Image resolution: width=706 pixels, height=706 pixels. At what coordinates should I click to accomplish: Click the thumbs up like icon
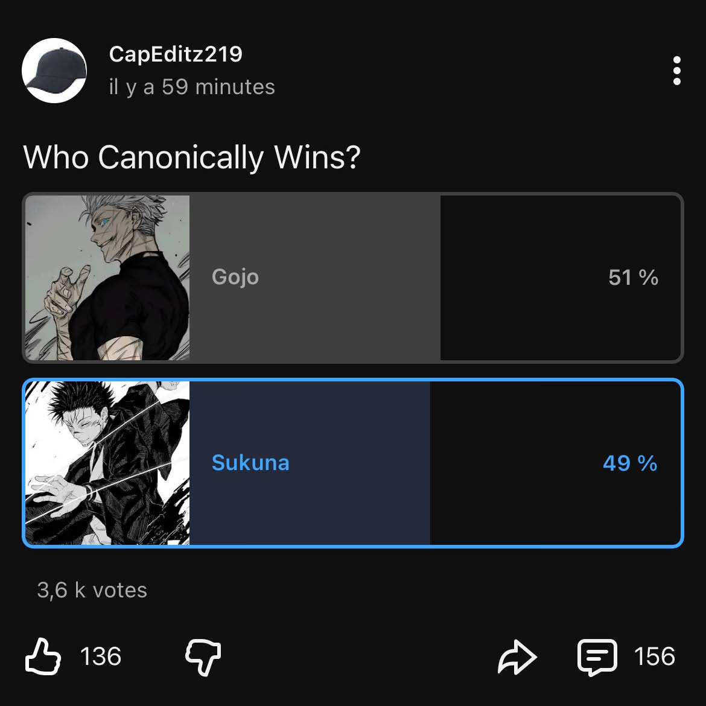tap(43, 657)
